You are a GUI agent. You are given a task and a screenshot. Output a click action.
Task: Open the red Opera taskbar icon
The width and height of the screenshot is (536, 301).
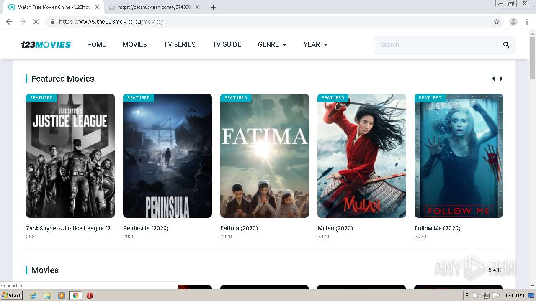pyautogui.click(x=90, y=296)
